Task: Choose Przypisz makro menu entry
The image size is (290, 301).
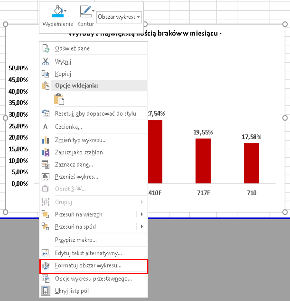Action: (x=76, y=240)
